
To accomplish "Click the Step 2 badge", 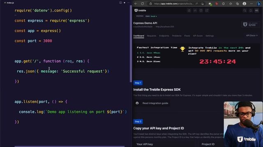I will pos(138,122).
